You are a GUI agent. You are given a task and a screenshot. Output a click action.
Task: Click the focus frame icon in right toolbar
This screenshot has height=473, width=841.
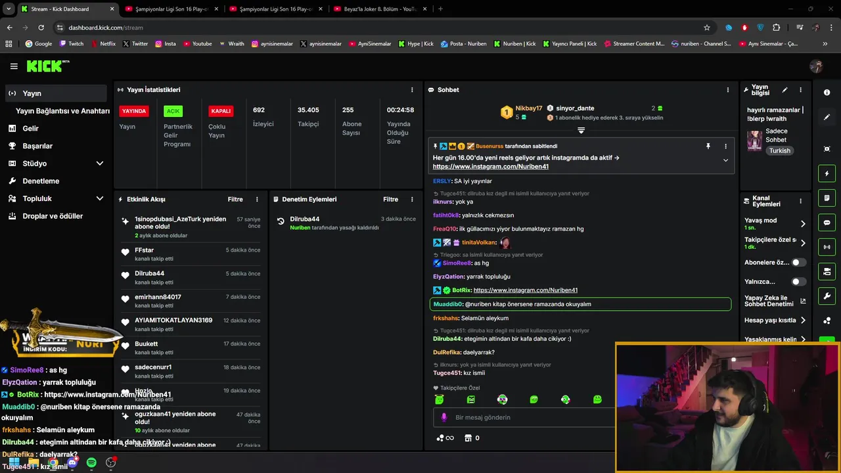827,149
